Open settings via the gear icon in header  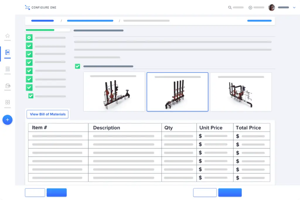[250, 8]
